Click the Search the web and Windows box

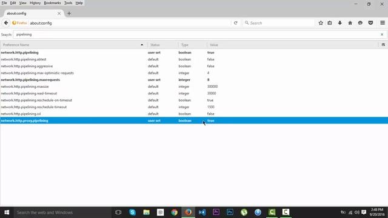click(62, 213)
